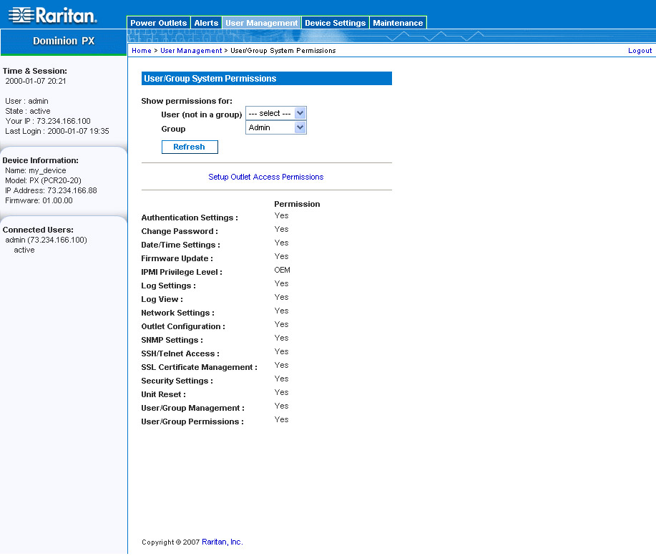Switch to the Alerts tab
This screenshot has height=556, width=656.
(x=206, y=23)
